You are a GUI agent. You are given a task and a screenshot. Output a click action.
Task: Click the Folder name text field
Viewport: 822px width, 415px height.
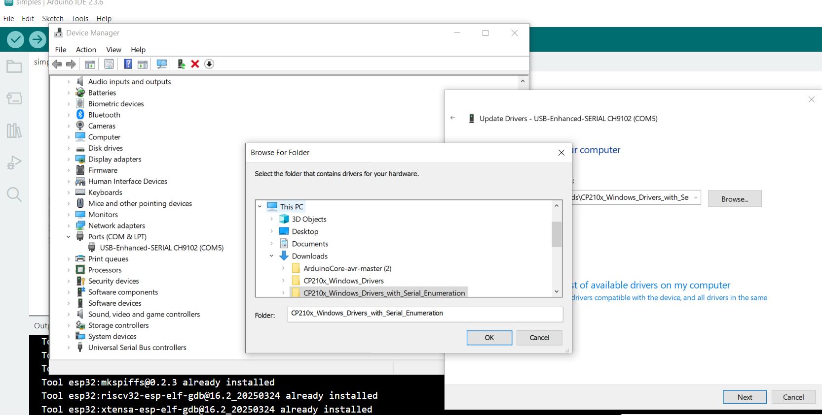(425, 314)
